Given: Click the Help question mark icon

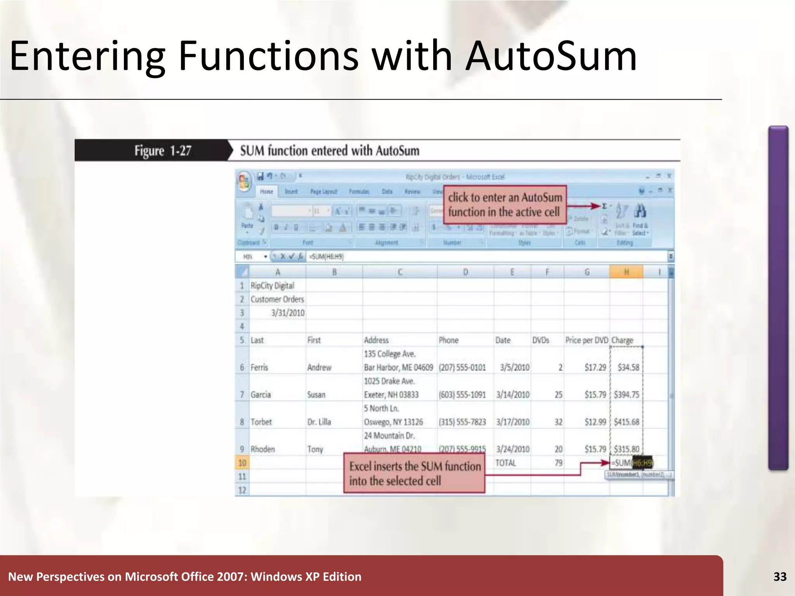Looking at the screenshot, I should click(642, 191).
